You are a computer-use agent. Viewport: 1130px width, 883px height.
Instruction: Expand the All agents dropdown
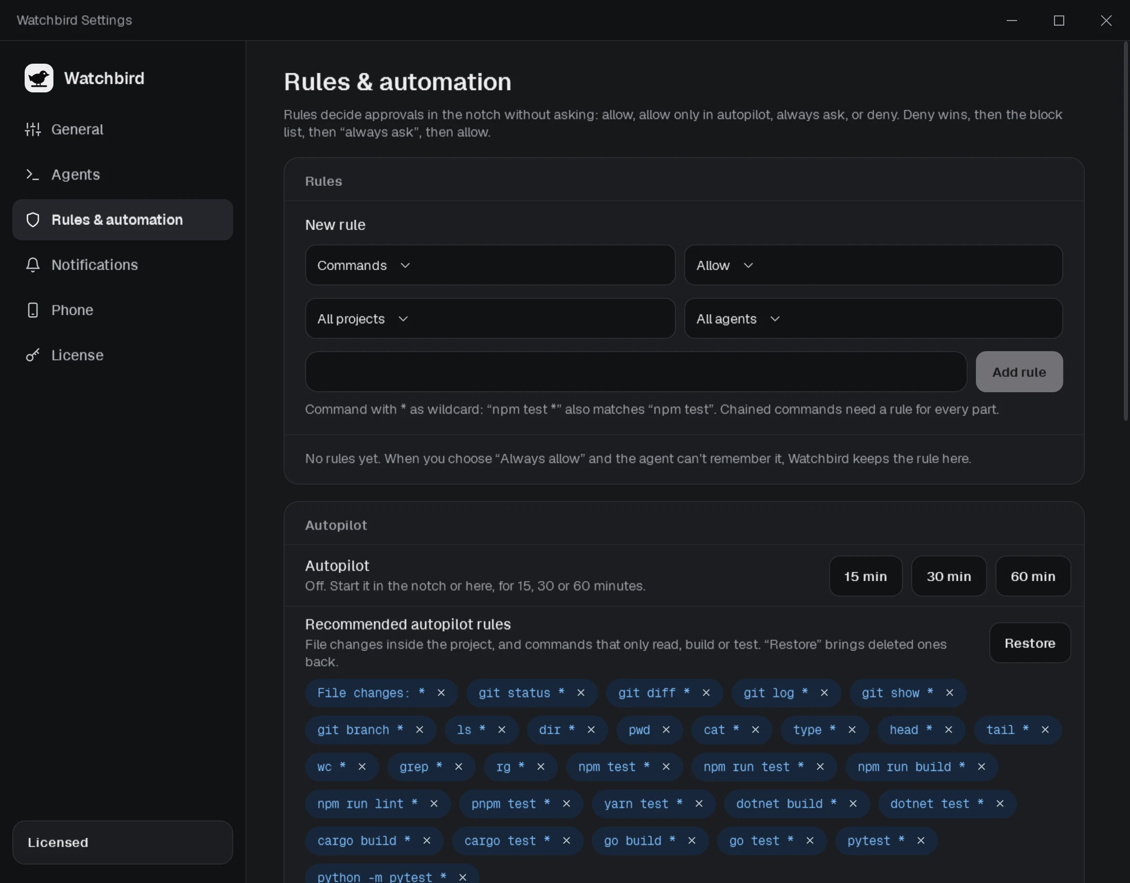[873, 319]
